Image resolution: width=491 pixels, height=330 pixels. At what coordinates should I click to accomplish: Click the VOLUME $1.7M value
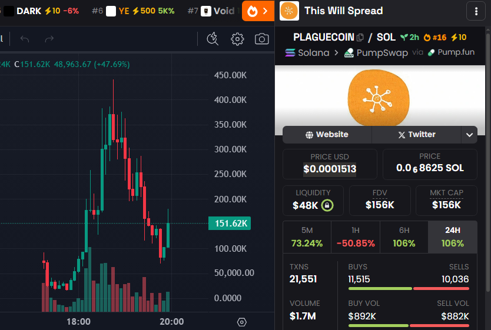coord(303,316)
